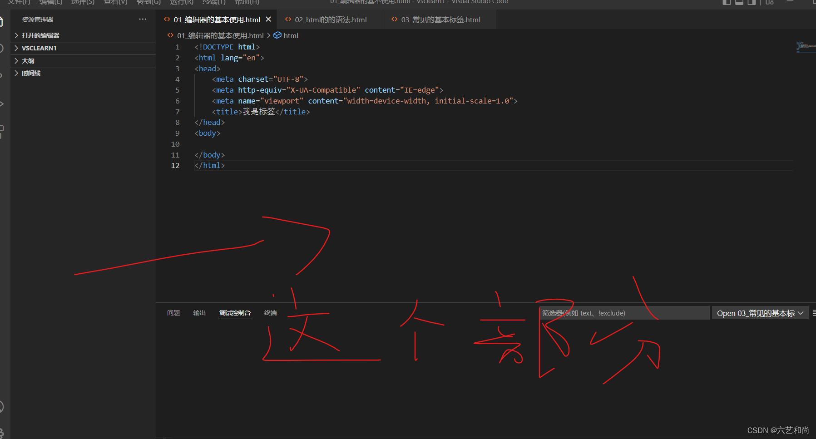Open the customize layout icon
Screen dimensions: 816x439
pyautogui.click(x=770, y=2)
